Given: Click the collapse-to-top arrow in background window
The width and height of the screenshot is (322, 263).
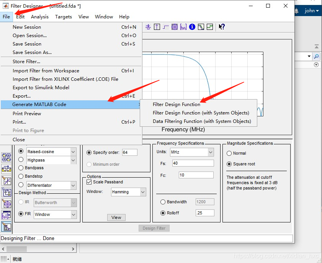Looking at the screenshot, I should (x=317, y=47).
